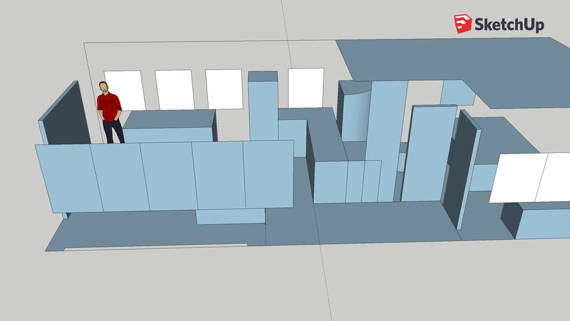Click the low box behind the man
Viewport: 570px width, 321px height.
pyautogui.click(x=168, y=127)
